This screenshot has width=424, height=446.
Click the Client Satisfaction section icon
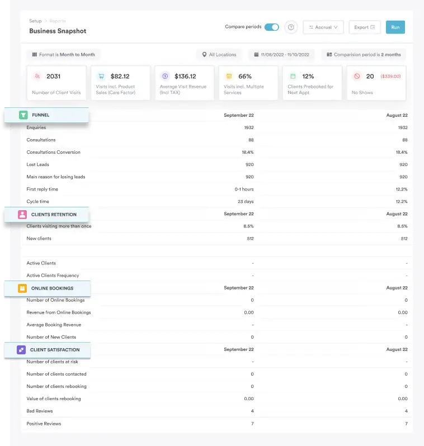click(21, 350)
